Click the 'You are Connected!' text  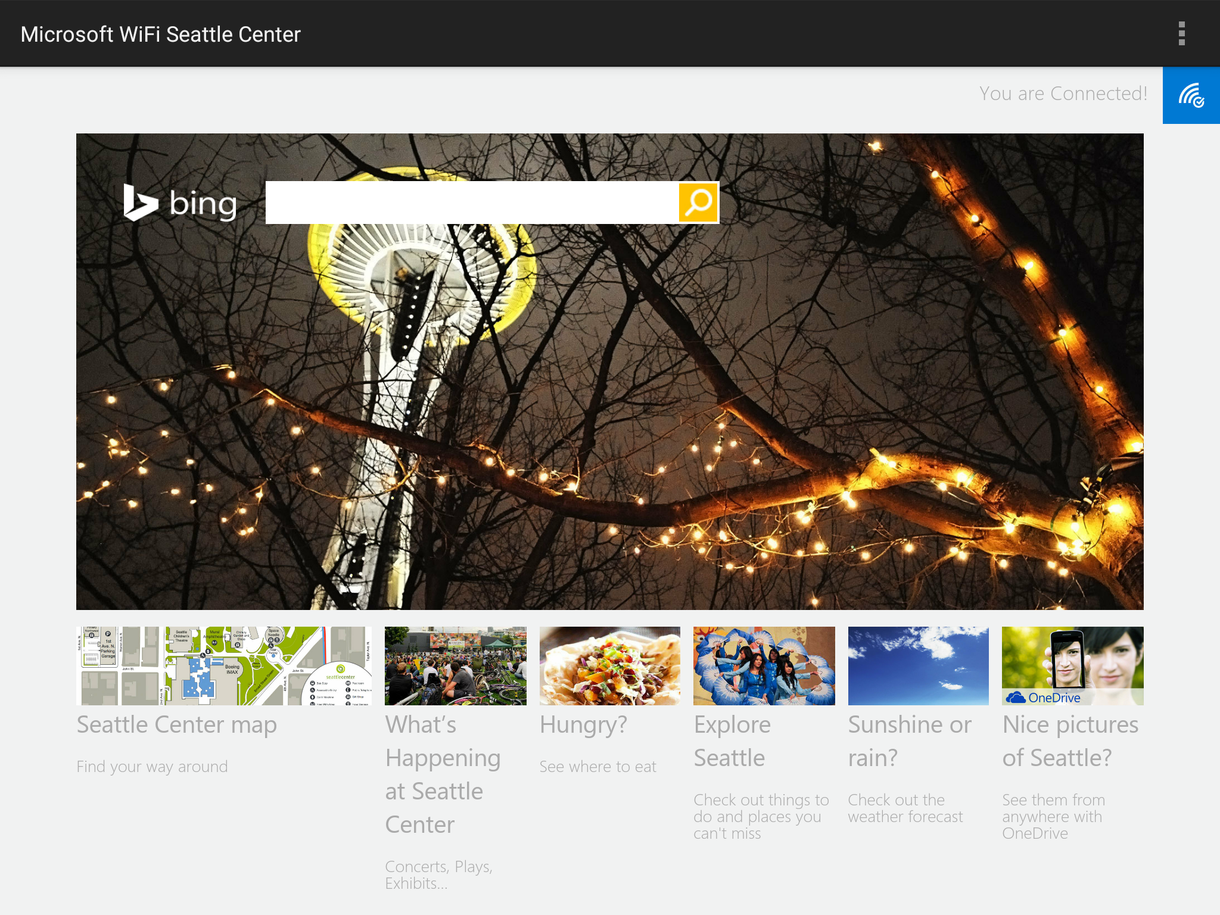click(1063, 94)
